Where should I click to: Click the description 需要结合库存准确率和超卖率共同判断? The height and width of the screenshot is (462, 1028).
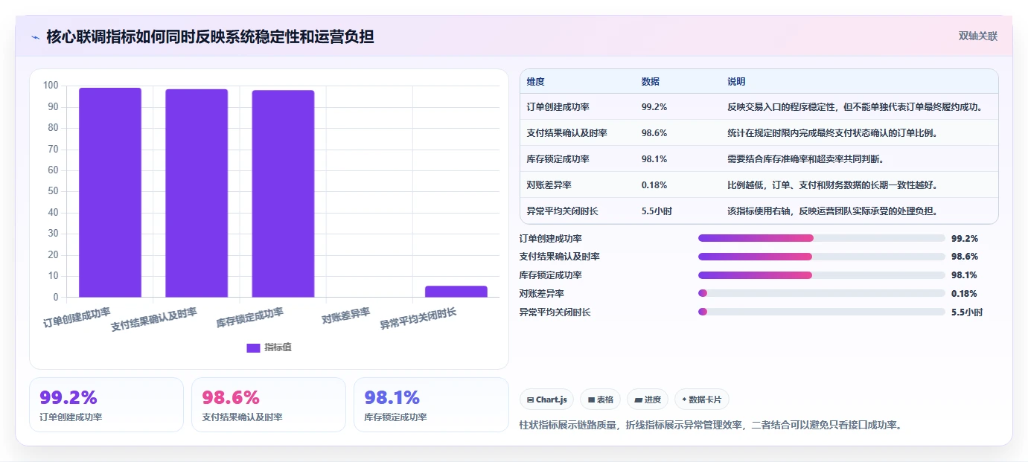pyautogui.click(x=805, y=159)
